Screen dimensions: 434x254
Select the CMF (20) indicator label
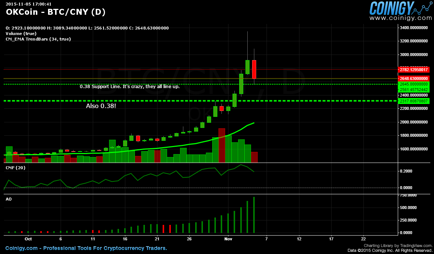coord(16,168)
